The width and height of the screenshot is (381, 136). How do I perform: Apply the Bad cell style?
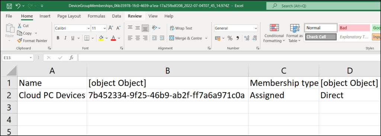click(354, 28)
